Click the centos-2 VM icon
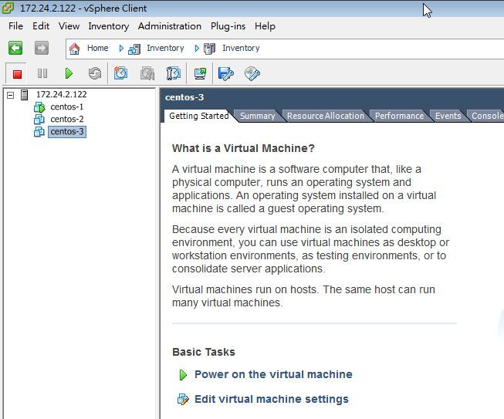Viewport: 504px width, 419px height. (39, 119)
